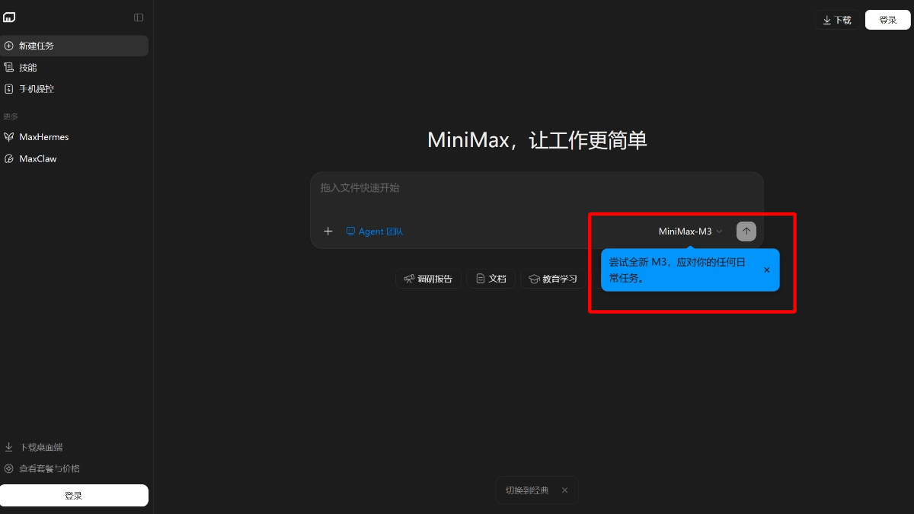Click the MiniMax logo in the sidebar

point(9,18)
